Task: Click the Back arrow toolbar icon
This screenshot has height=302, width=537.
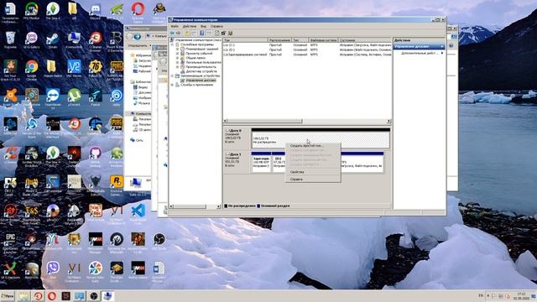Action: [172, 33]
